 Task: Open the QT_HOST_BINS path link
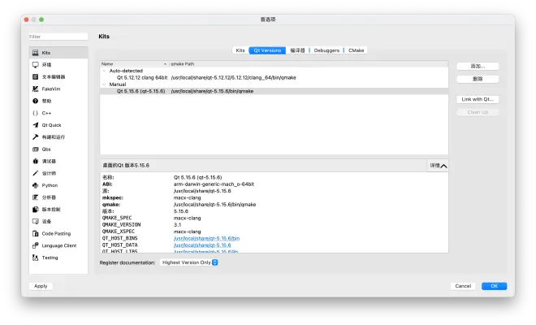[x=206, y=238]
